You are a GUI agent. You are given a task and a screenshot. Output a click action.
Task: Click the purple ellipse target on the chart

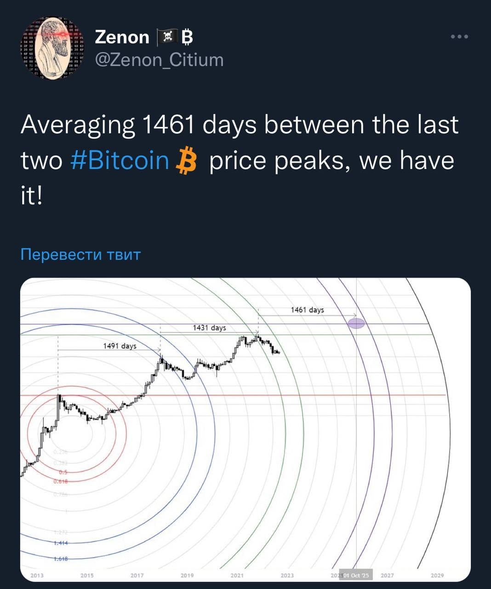(356, 323)
